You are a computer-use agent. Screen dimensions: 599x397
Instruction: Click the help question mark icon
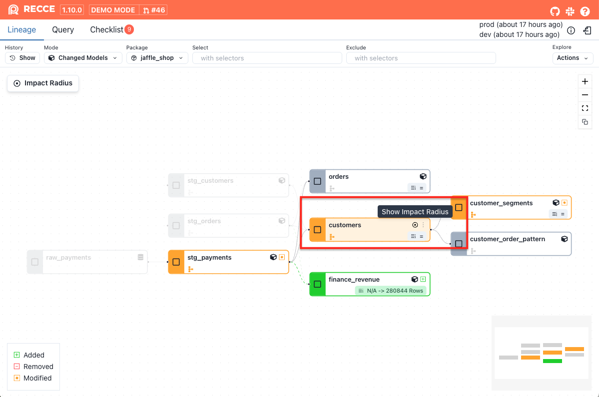pyautogui.click(x=585, y=11)
